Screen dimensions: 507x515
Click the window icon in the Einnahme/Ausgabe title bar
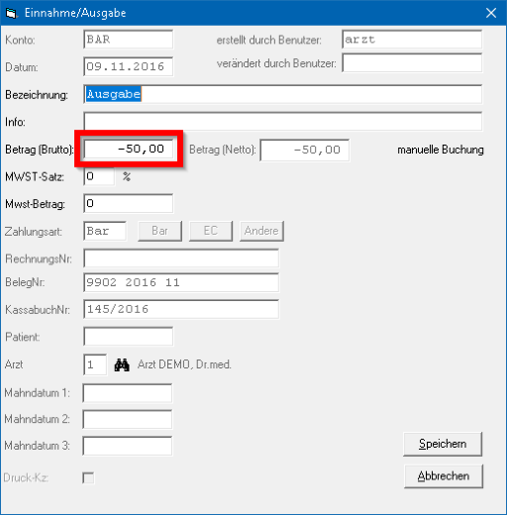coord(11,13)
